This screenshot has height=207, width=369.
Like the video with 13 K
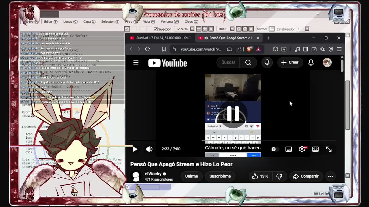[x=260, y=176]
